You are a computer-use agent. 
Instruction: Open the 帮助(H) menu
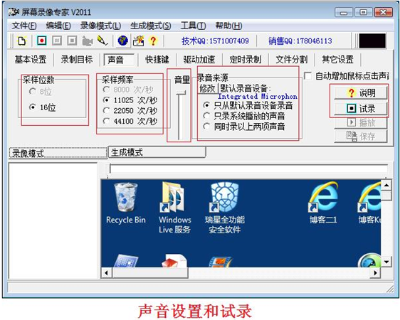click(x=229, y=26)
